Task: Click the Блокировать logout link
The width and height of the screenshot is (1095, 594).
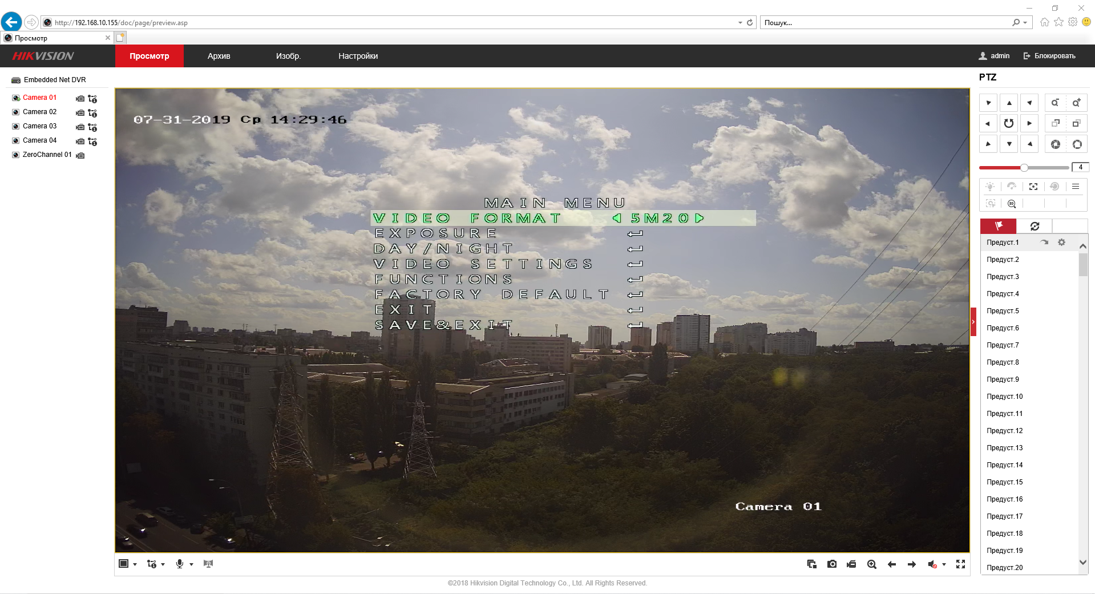Action: pos(1049,56)
